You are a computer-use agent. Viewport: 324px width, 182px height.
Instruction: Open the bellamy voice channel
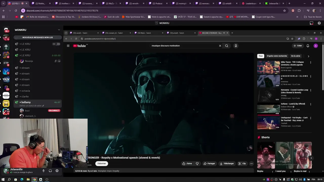(x=38, y=102)
